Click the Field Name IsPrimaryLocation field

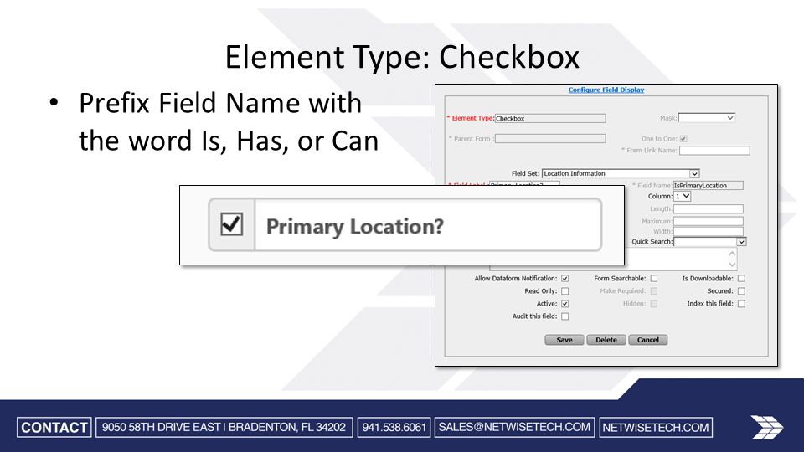[708, 186]
